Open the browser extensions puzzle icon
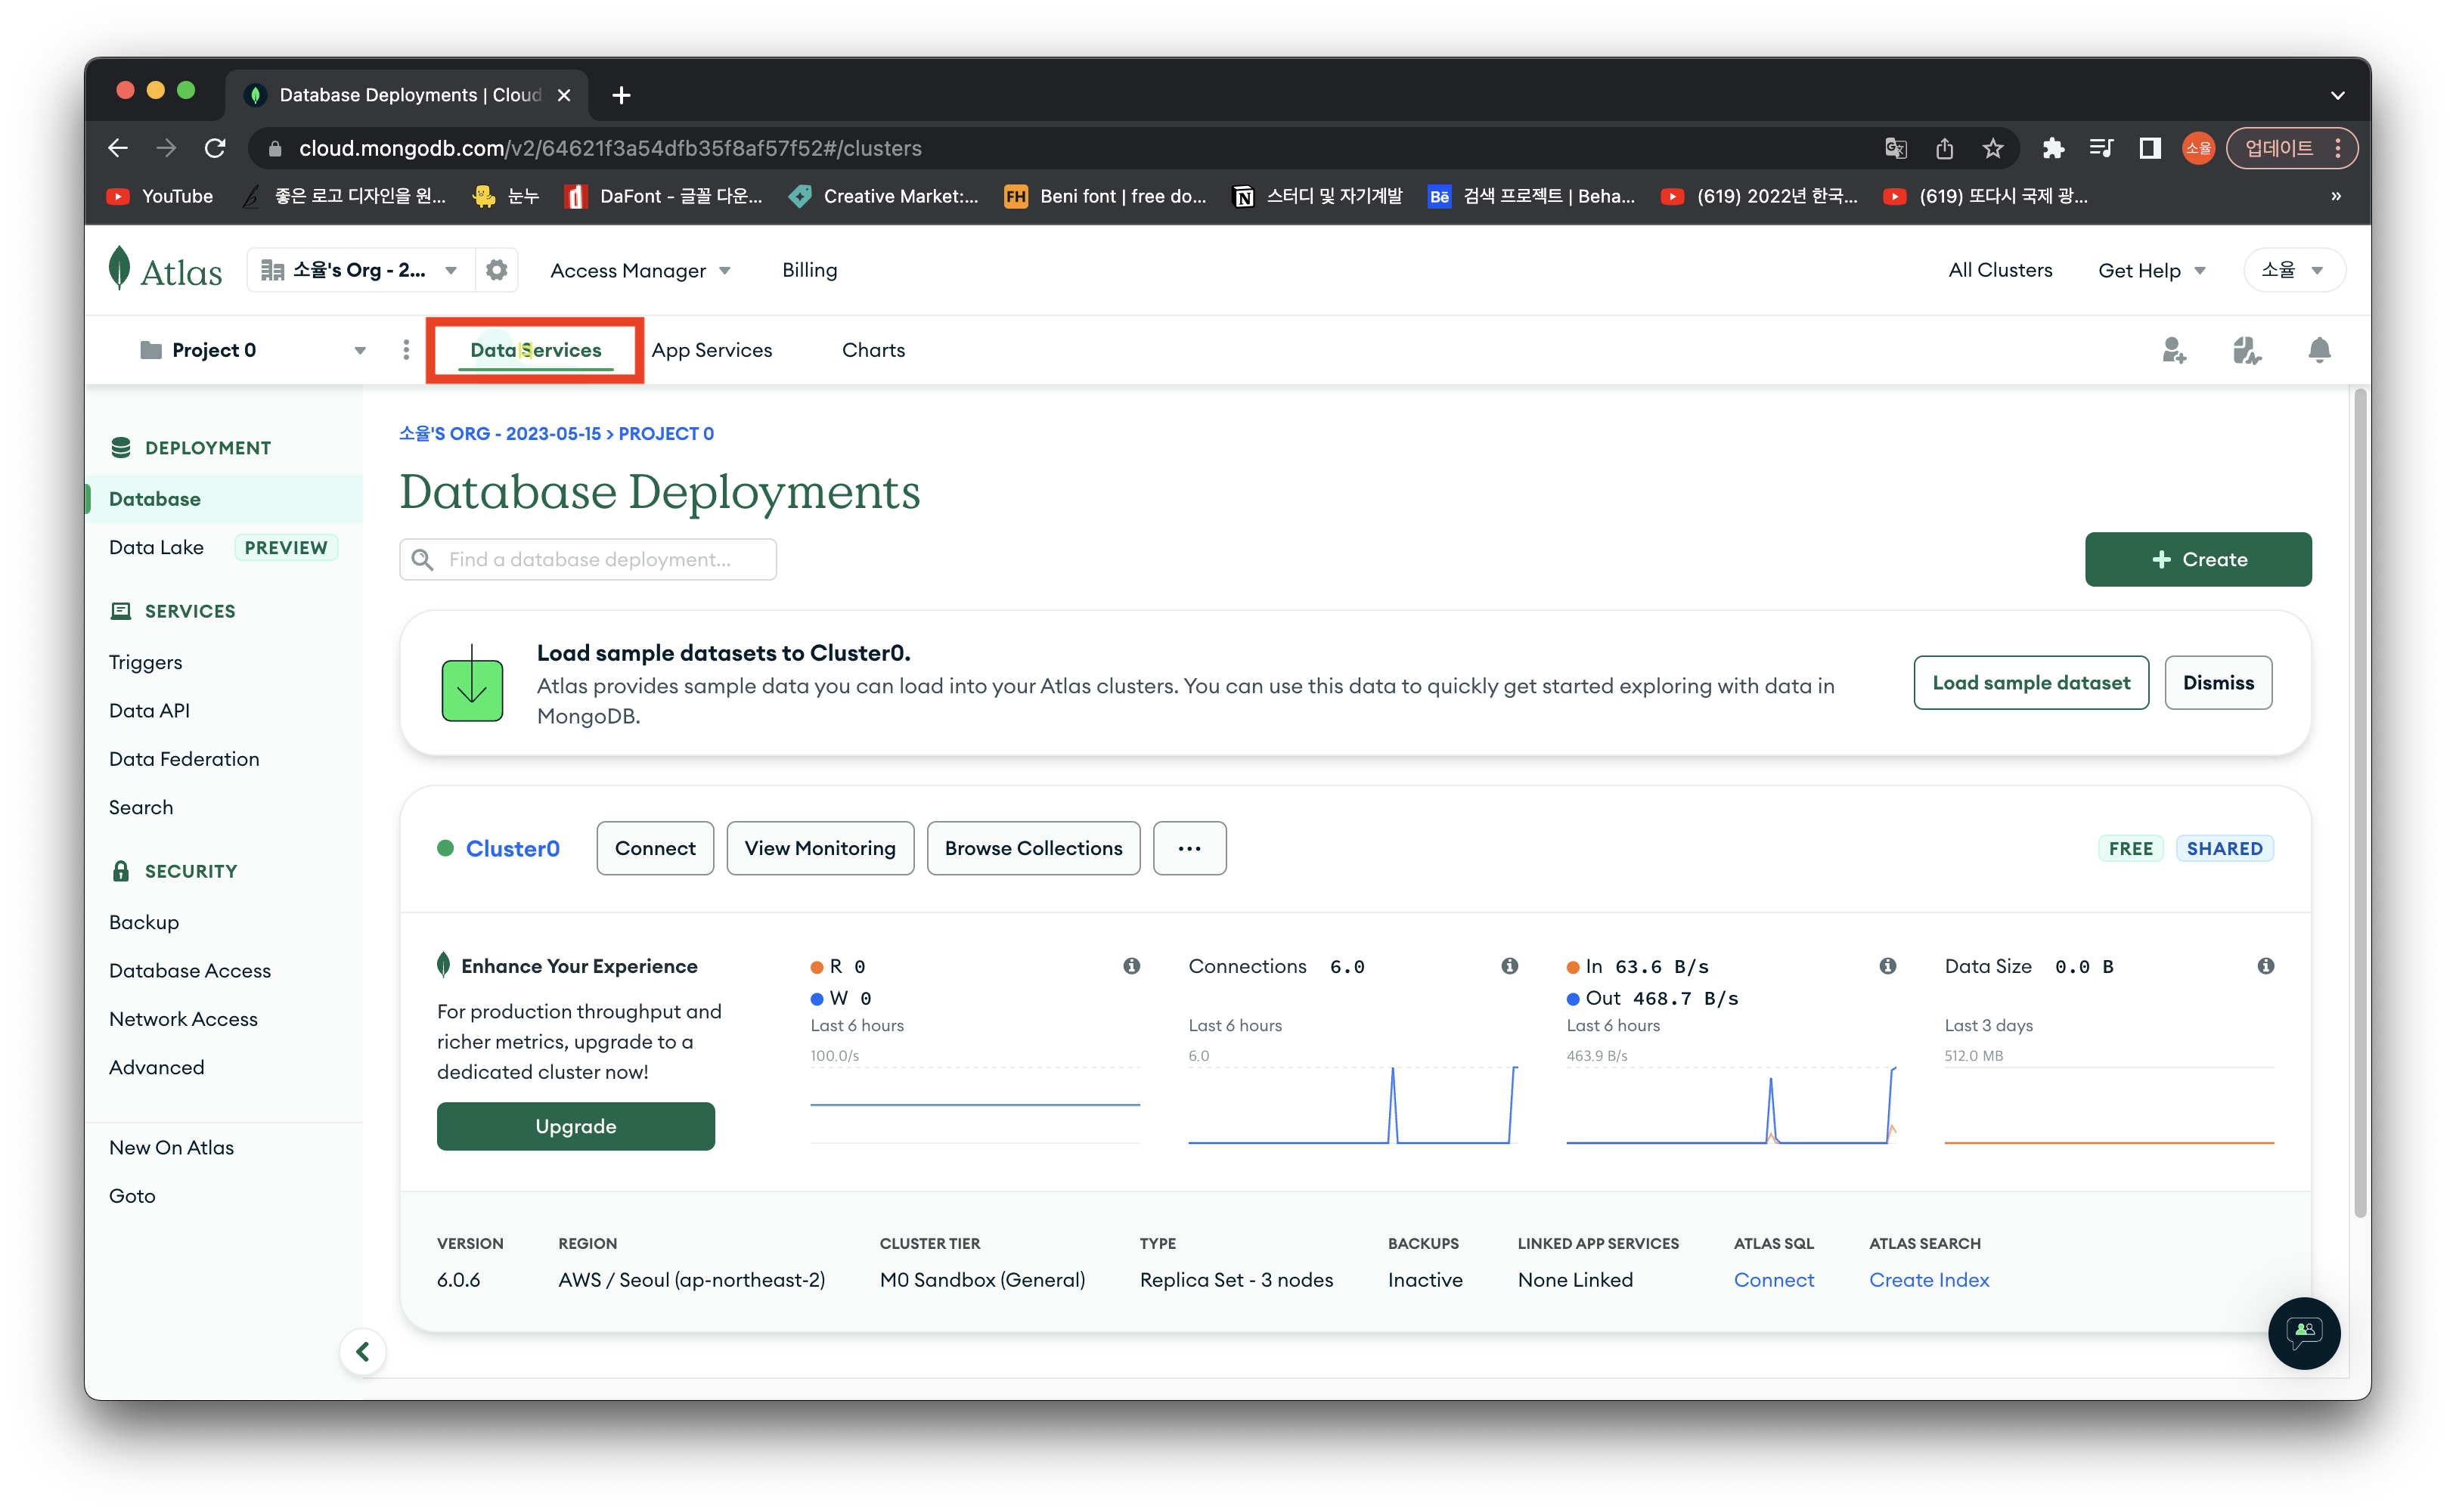This screenshot has width=2456, height=1512. tap(2052, 148)
